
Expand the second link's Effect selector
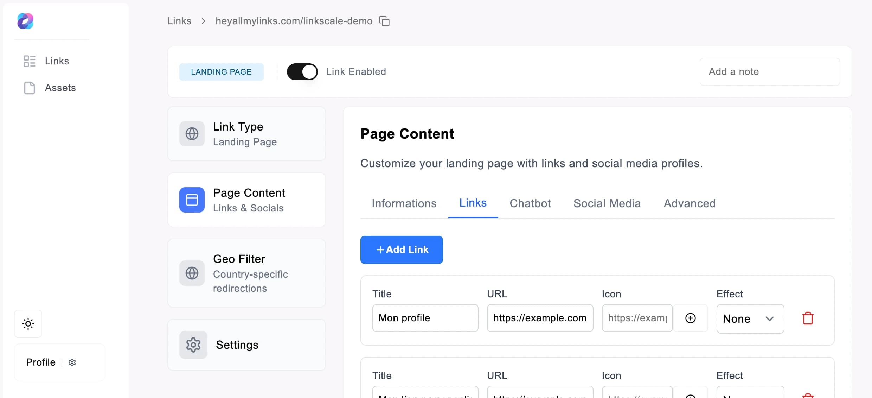pyautogui.click(x=750, y=395)
